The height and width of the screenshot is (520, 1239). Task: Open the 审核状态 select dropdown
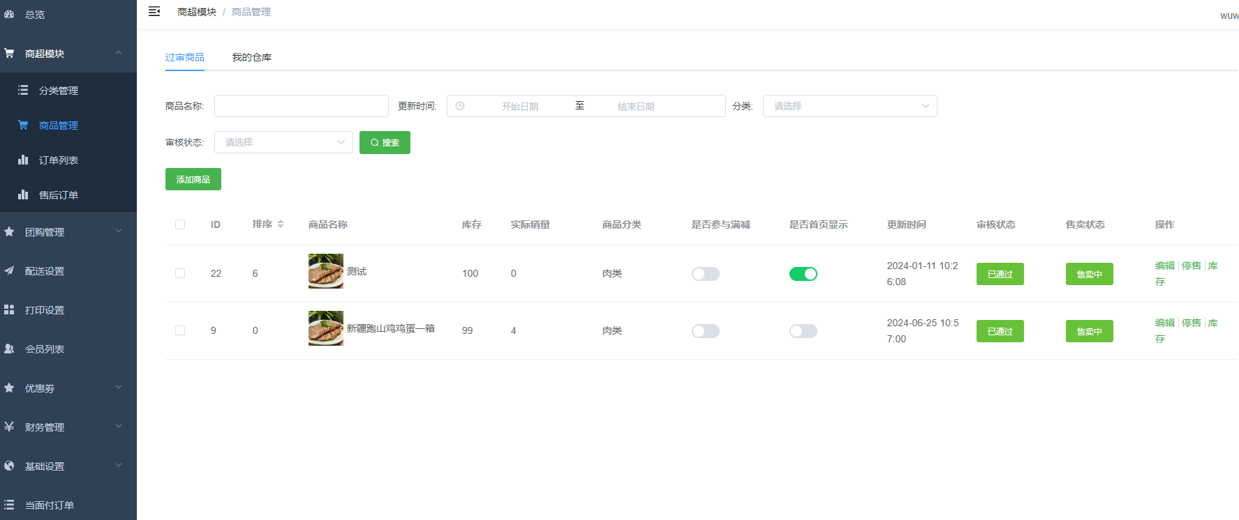283,142
